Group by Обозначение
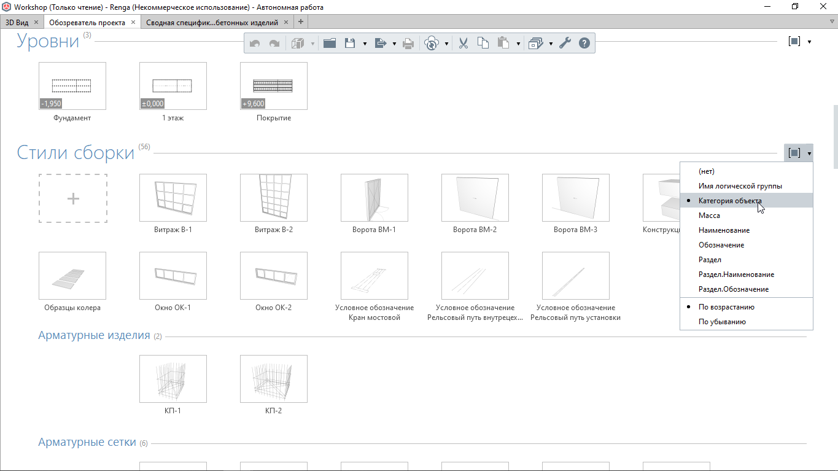This screenshot has height=471, width=838. pyautogui.click(x=747, y=245)
